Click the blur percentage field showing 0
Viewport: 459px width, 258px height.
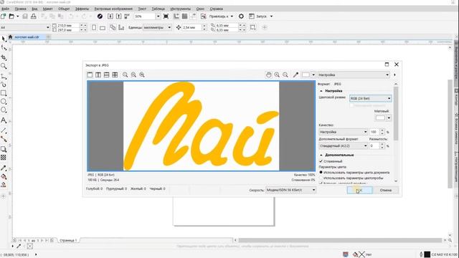(374, 145)
